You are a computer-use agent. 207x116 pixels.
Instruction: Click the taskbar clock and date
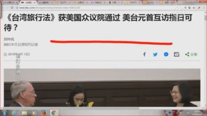[x=197, y=113]
